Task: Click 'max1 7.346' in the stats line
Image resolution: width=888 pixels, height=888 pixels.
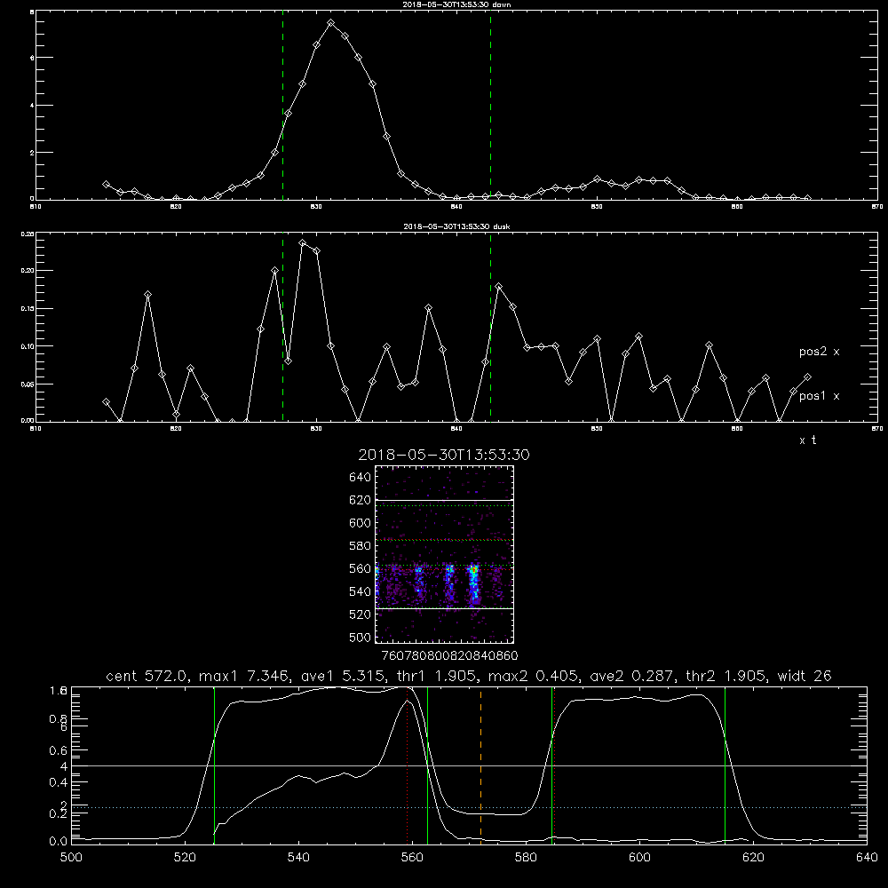Action: click(245, 676)
